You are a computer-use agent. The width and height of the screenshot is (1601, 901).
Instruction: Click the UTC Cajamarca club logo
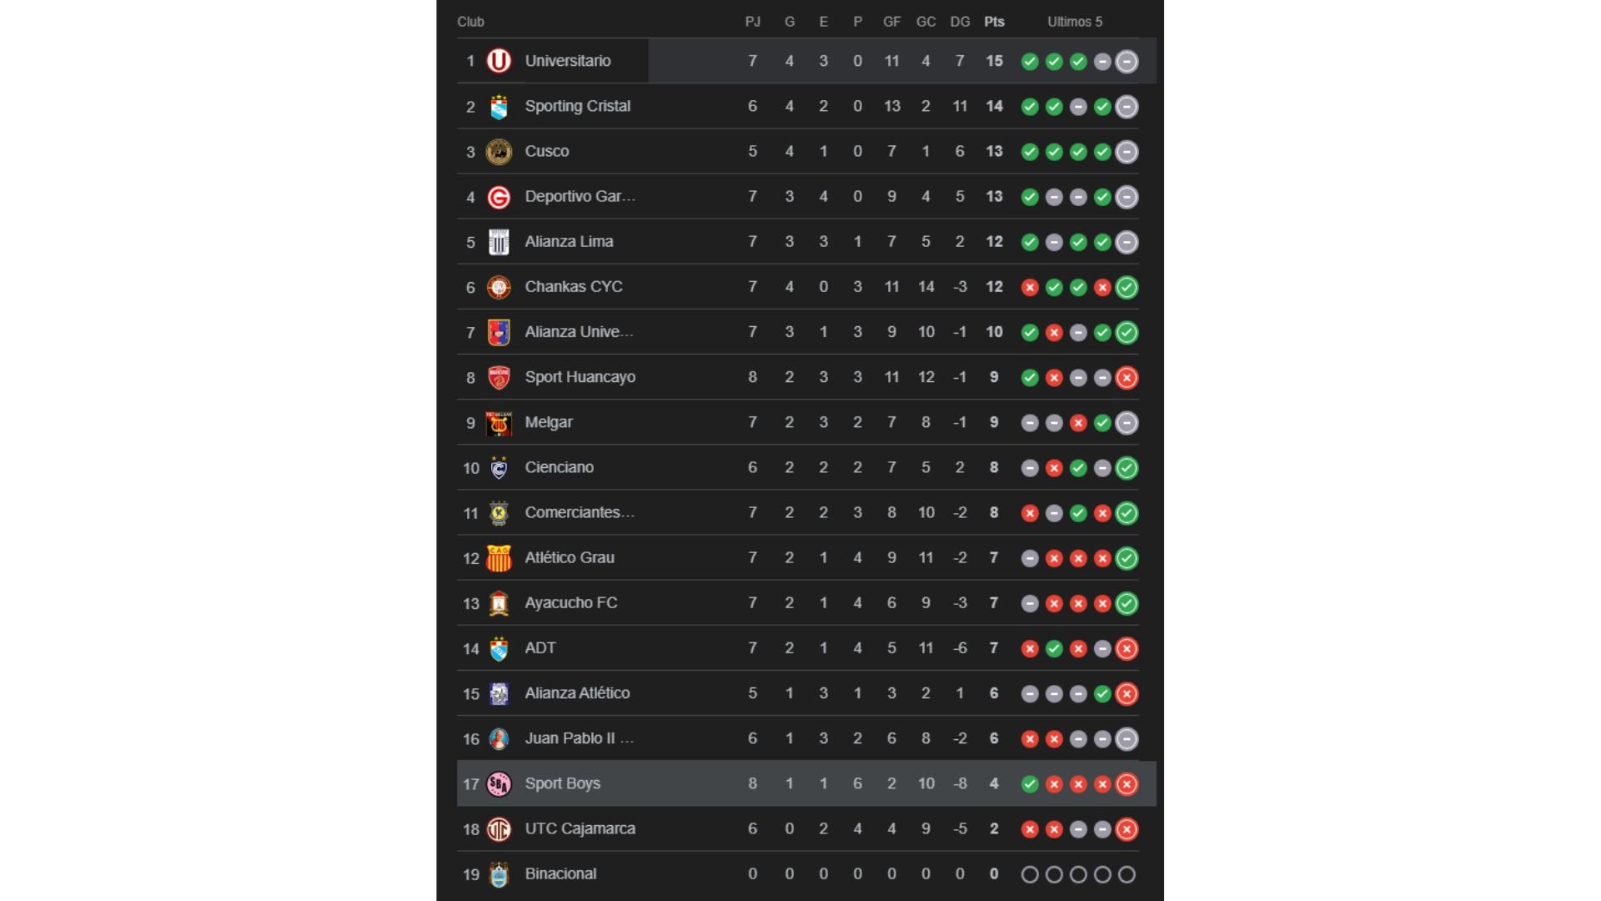coord(499,828)
